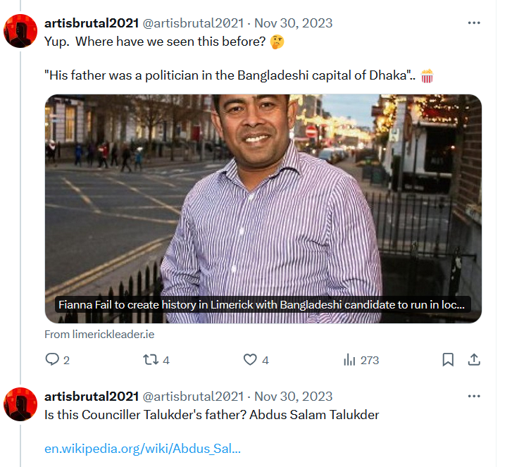The width and height of the screenshot is (512, 467).
Task: Repost the tweet with 4 reposts
Action: [156, 359]
